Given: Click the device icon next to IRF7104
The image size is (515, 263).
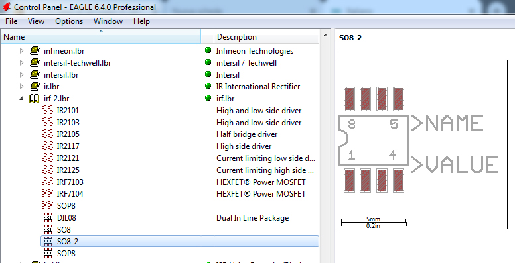Looking at the screenshot, I should 48,194.
